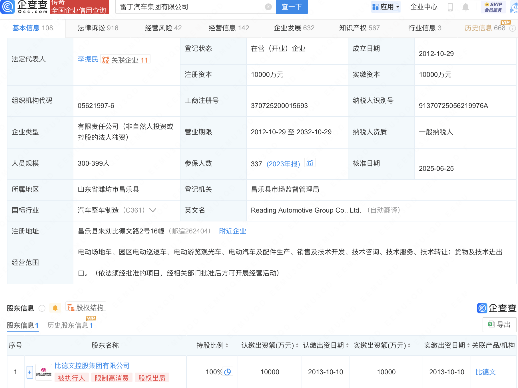
Task: Open 比德文控股集团有限公司 shareholder link
Action: [92, 365]
